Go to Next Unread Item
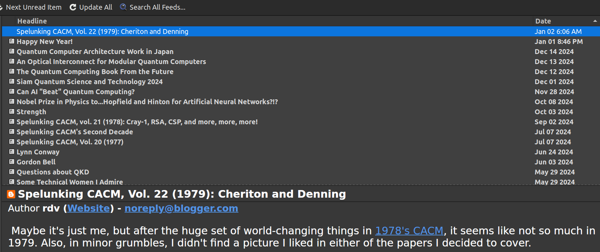This screenshot has height=252, width=600. 33,7
